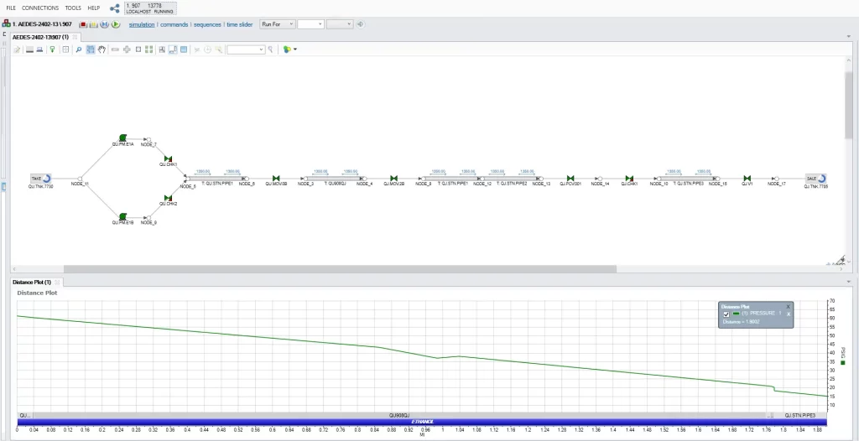Select the QU.CHK1 check valve symbol
Screen dimensions: 859x441
(x=169, y=158)
